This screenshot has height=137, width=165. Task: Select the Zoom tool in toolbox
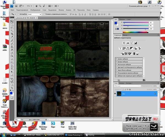(x=12, y=87)
